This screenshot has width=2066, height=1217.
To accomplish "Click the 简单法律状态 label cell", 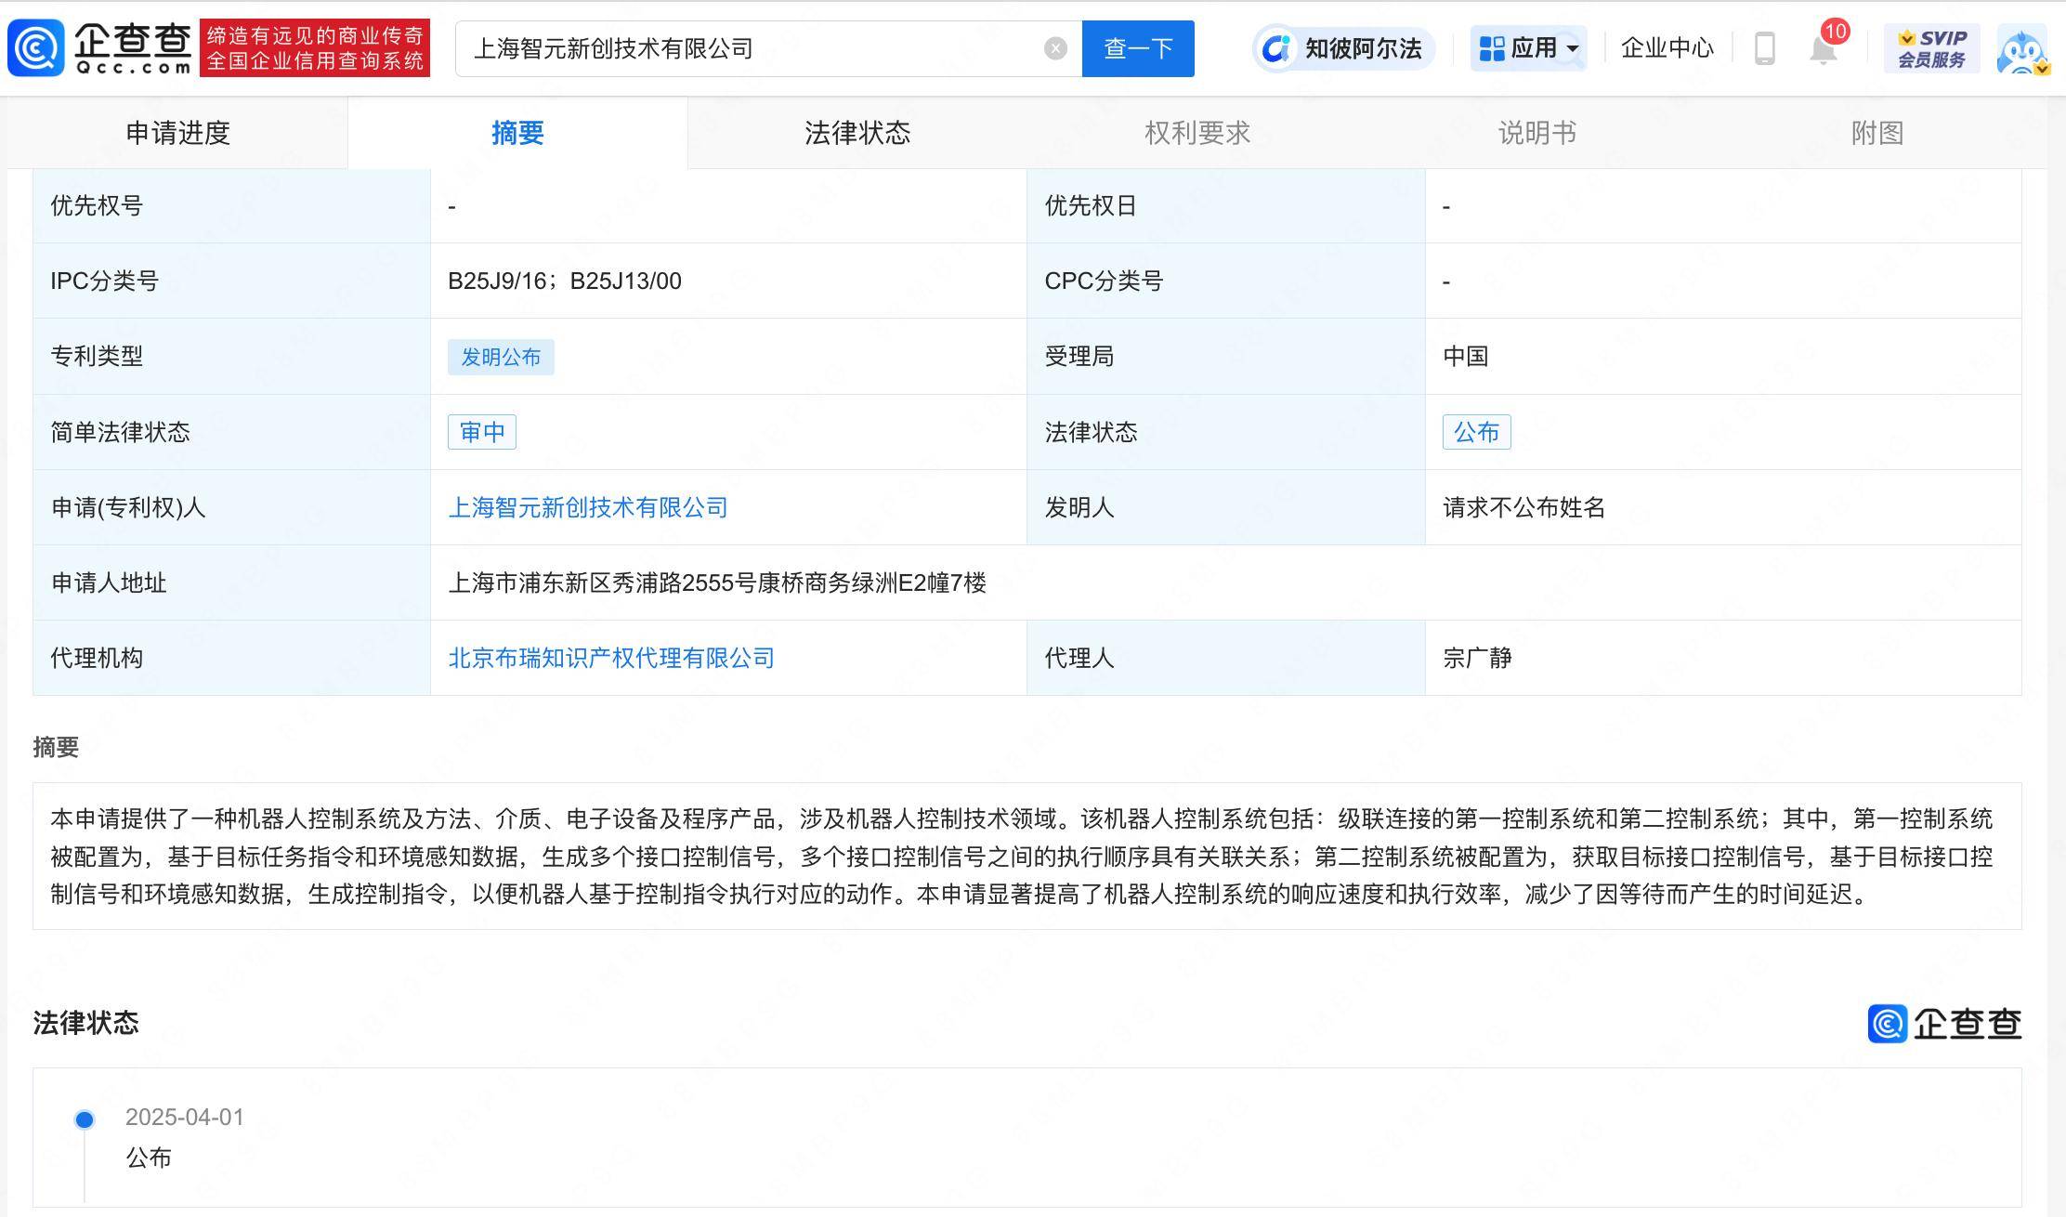I will [231, 432].
